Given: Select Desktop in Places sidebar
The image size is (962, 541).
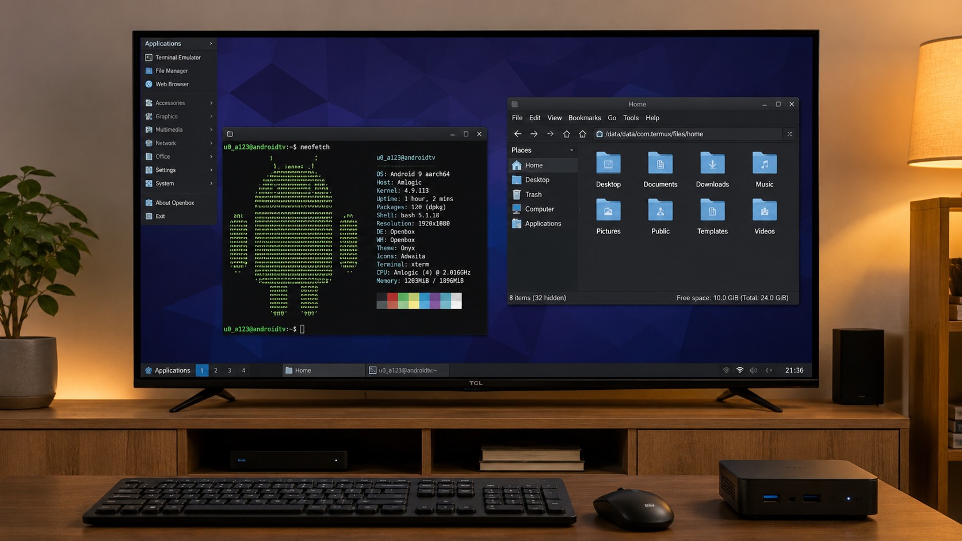Looking at the screenshot, I should click(543, 180).
